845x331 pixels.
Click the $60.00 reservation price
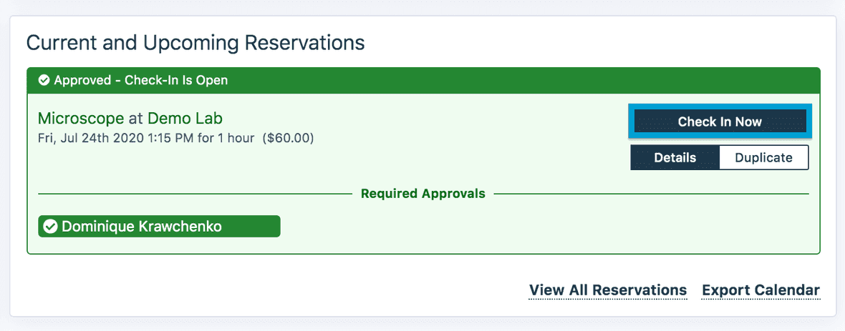pos(289,137)
